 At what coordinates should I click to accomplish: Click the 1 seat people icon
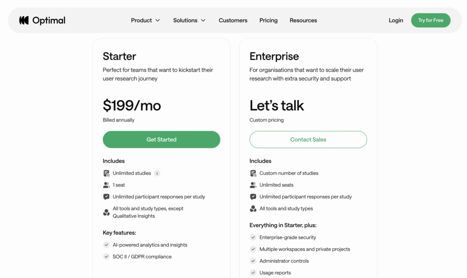[106, 185]
